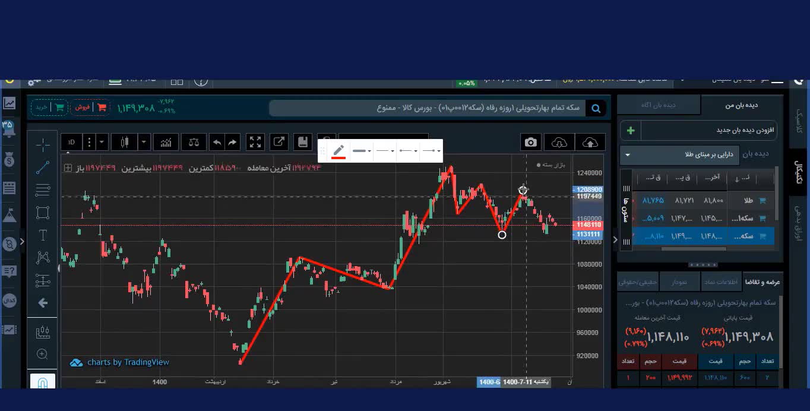Click the compare symbols scale icon
This screenshot has width=810, height=411.
click(194, 143)
